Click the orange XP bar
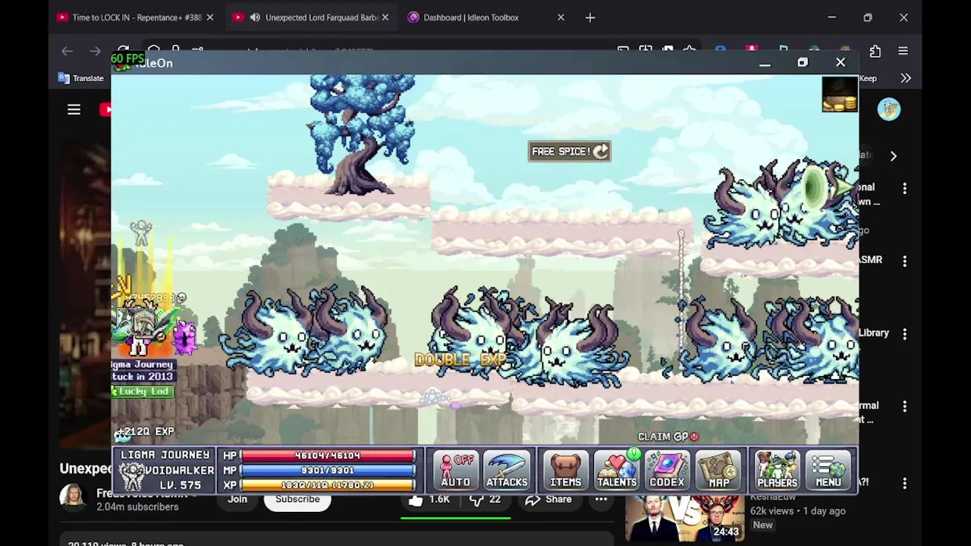 328,485
